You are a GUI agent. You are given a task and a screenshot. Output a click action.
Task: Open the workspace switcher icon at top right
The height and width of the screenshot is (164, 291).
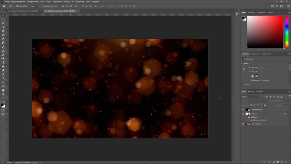click(x=281, y=6)
